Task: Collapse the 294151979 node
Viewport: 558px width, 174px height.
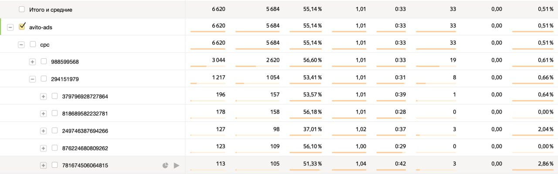Action: tap(32, 79)
